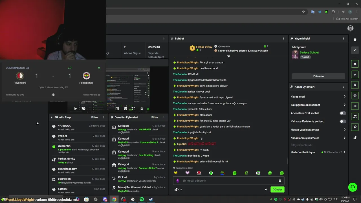This screenshot has height=203, width=361.
Task: Open Steam from Windows taskbar
Action: point(151,199)
